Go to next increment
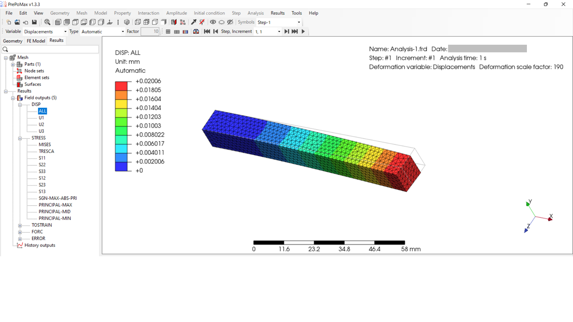573x322 pixels. click(x=286, y=31)
